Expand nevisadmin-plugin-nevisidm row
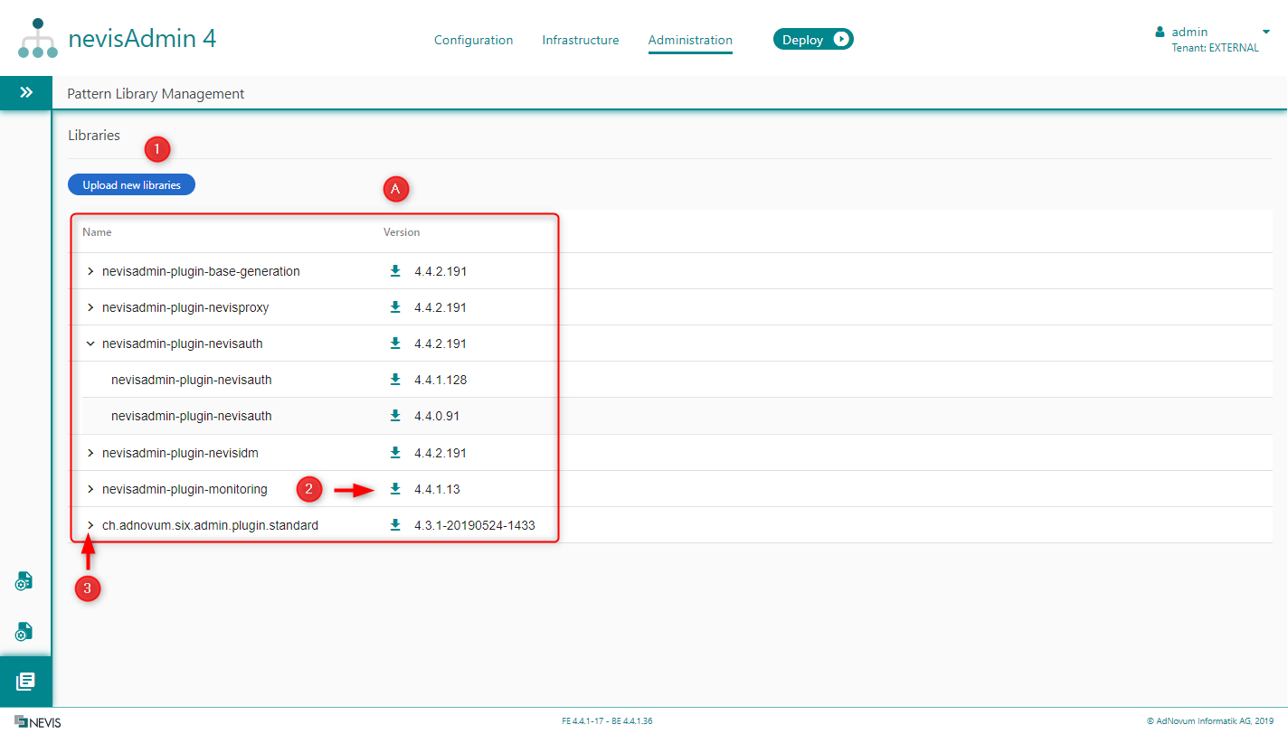Viewport: 1288px width, 734px height. pos(90,452)
